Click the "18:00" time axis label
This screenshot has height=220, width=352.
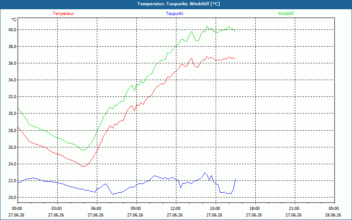tap(255, 209)
